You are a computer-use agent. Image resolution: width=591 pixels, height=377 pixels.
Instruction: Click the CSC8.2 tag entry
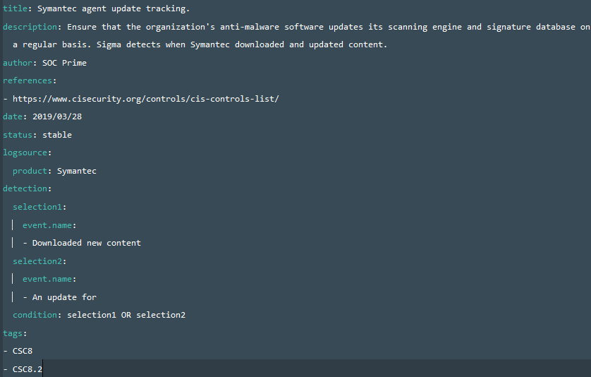tap(28, 369)
